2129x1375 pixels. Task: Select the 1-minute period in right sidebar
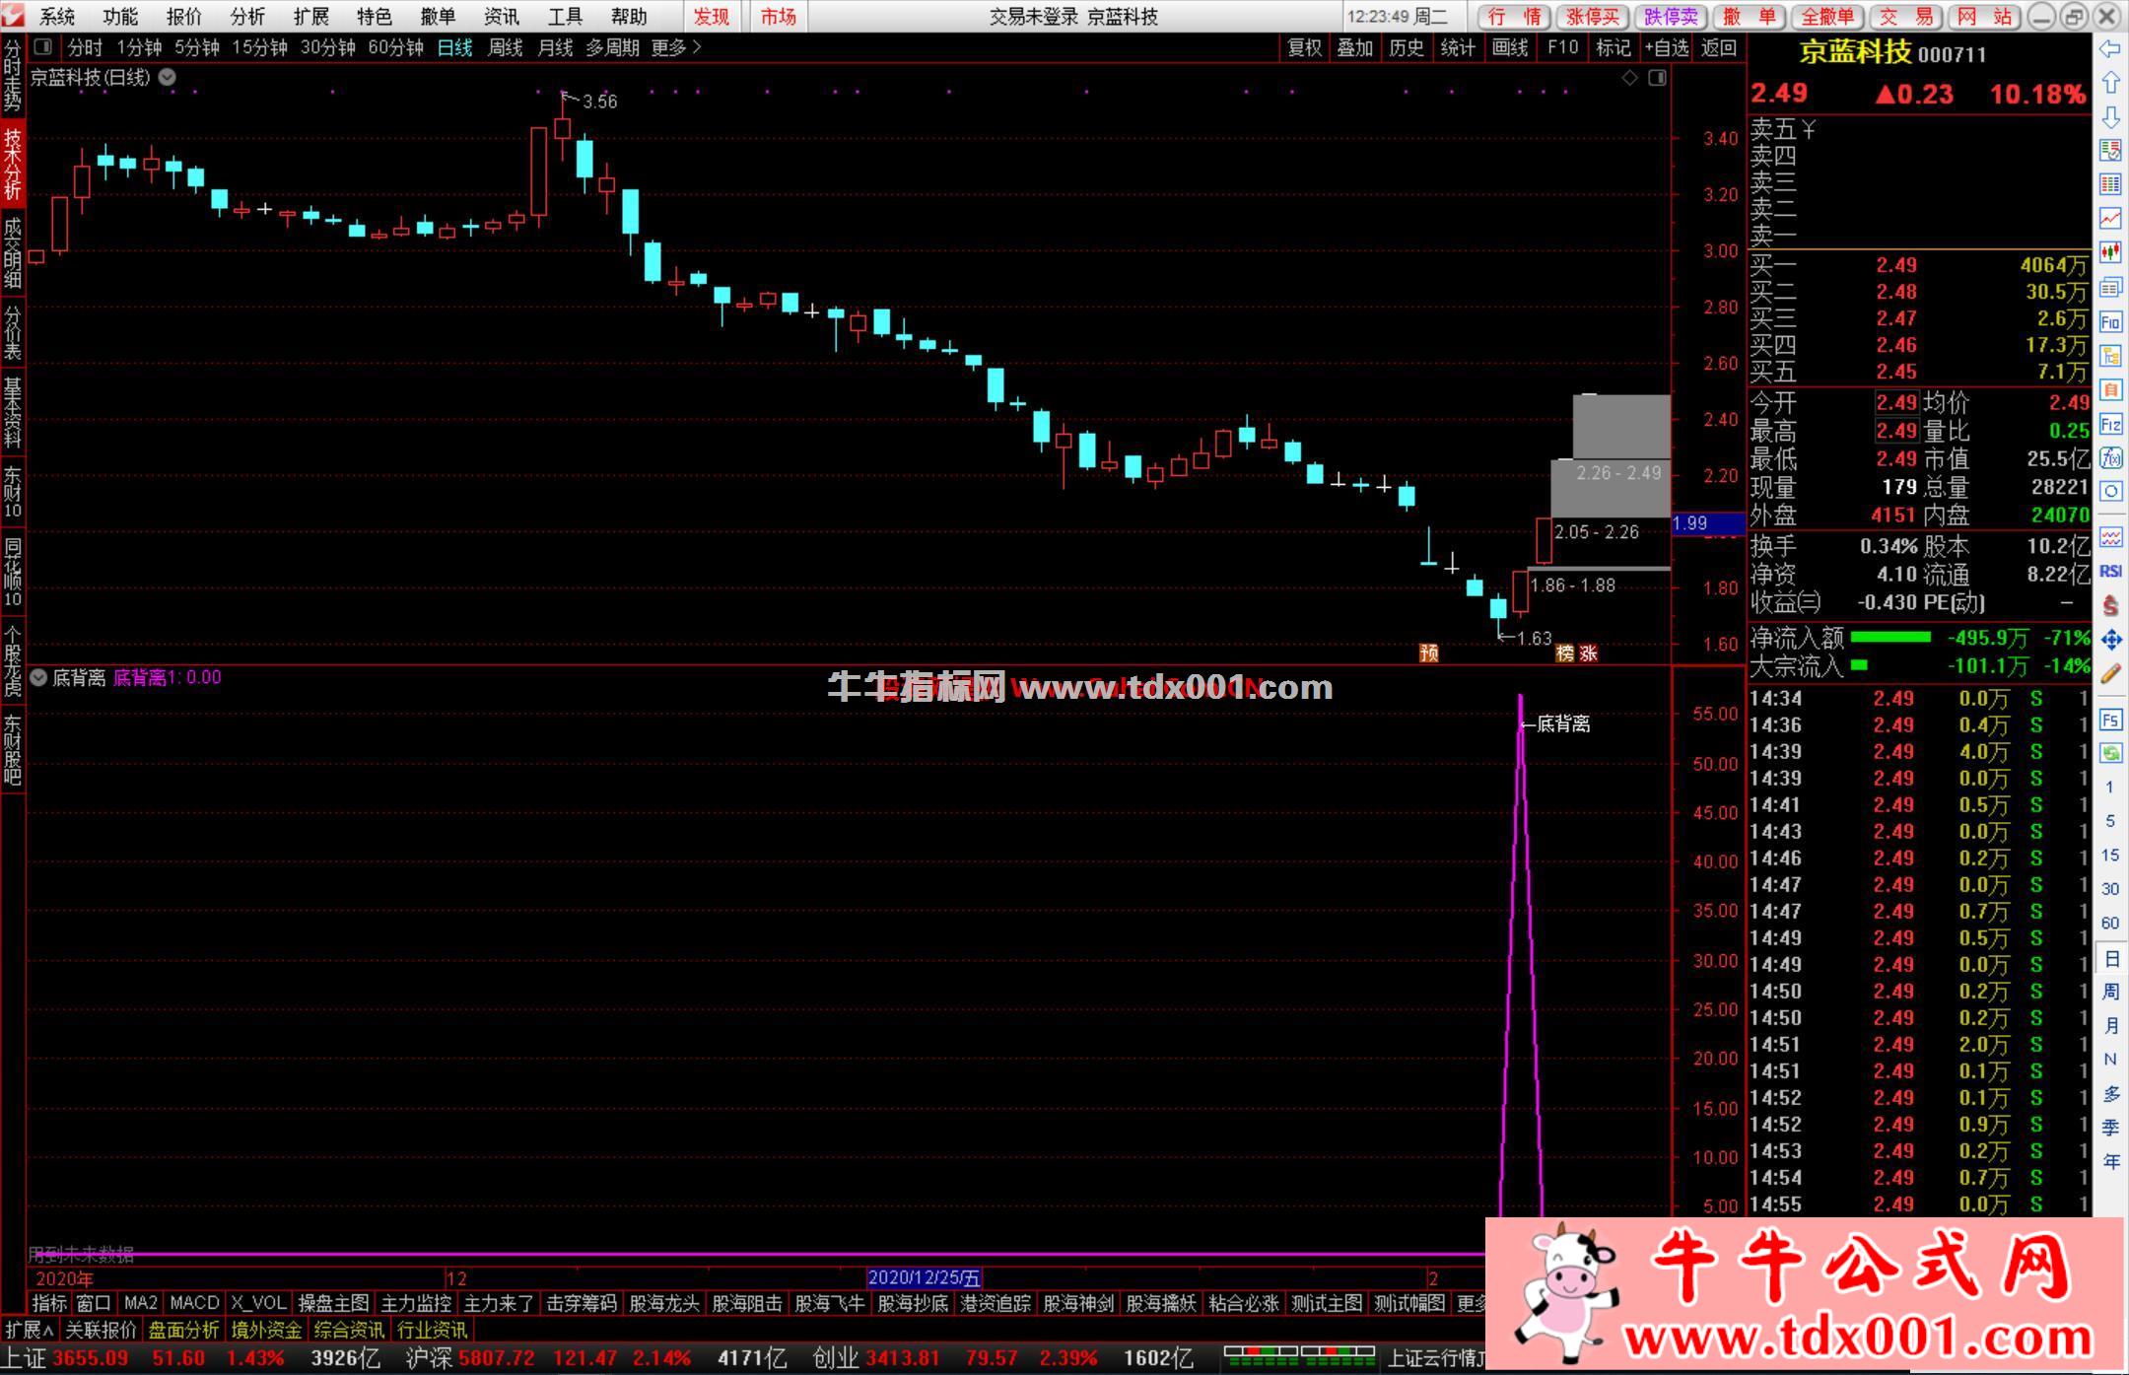point(2110,787)
